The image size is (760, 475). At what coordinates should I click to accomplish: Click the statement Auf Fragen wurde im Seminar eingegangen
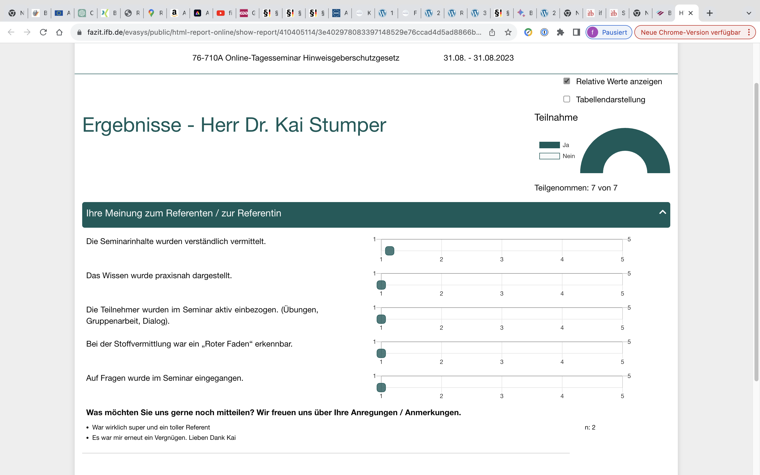click(165, 378)
